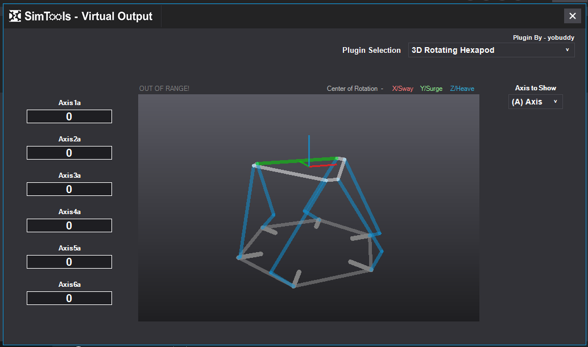The height and width of the screenshot is (347, 588).
Task: Click the Y/Surge legend label
Action: [x=431, y=89]
